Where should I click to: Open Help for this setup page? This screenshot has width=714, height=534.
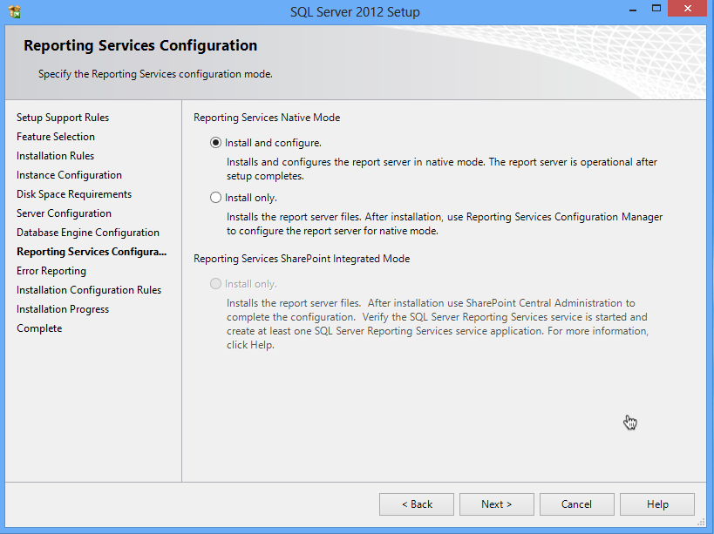657,504
